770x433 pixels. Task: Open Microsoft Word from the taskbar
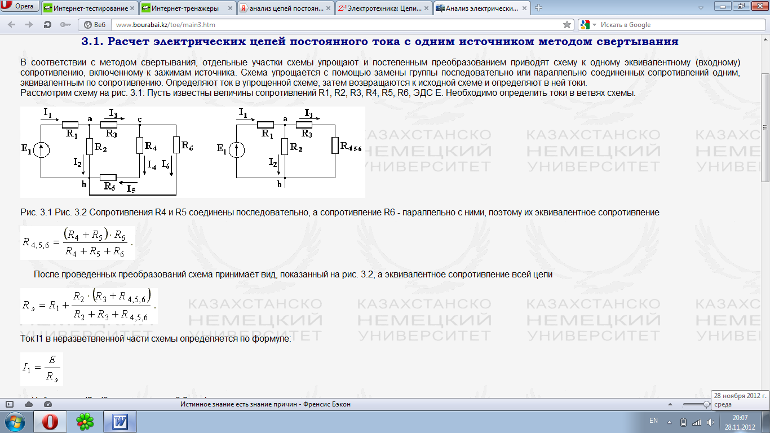121,422
